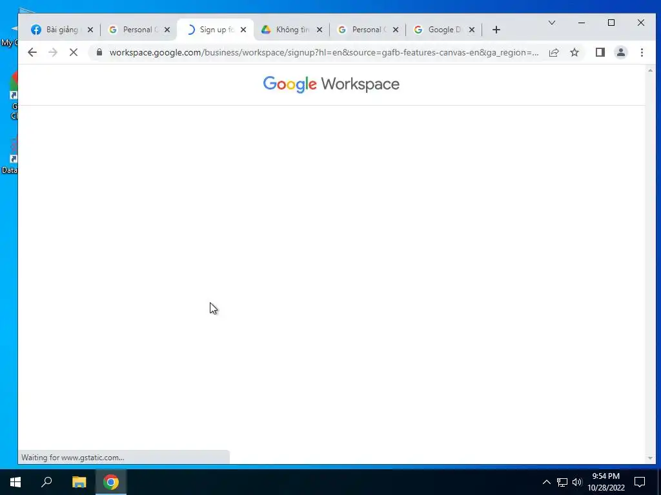Close the Bài giảng tab
Image resolution: width=661 pixels, height=495 pixels.
point(90,30)
